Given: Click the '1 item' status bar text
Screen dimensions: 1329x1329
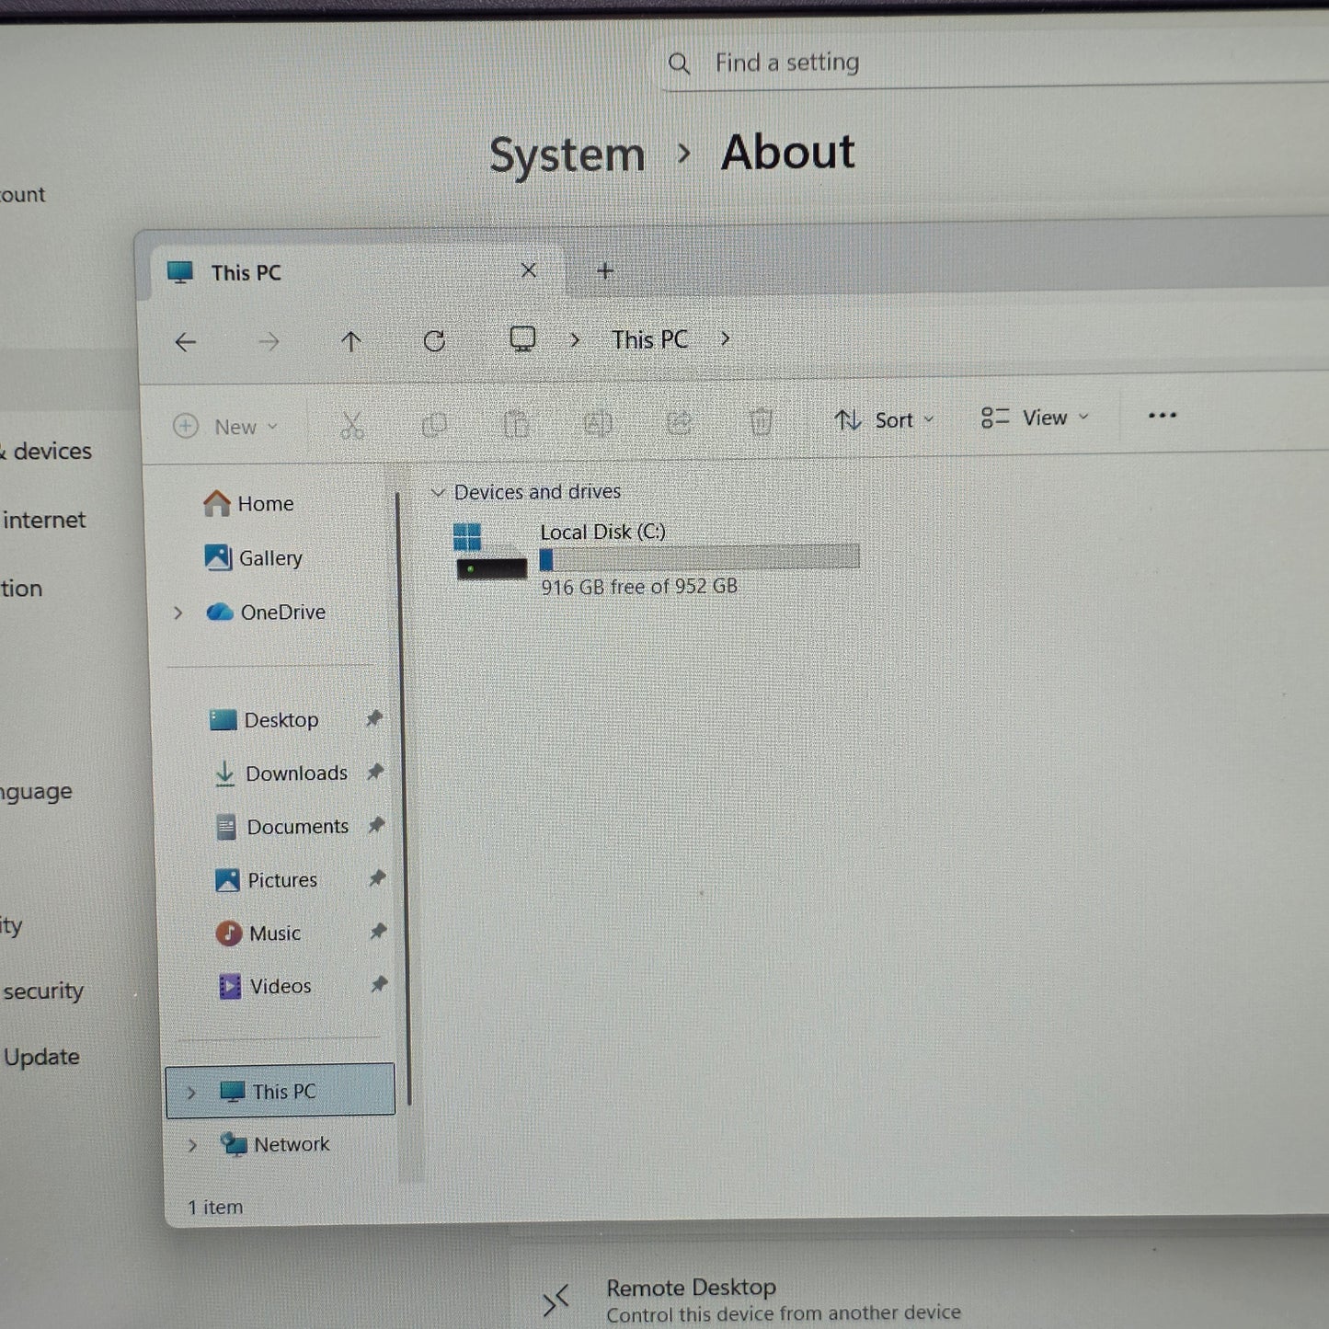Looking at the screenshot, I should [215, 1207].
